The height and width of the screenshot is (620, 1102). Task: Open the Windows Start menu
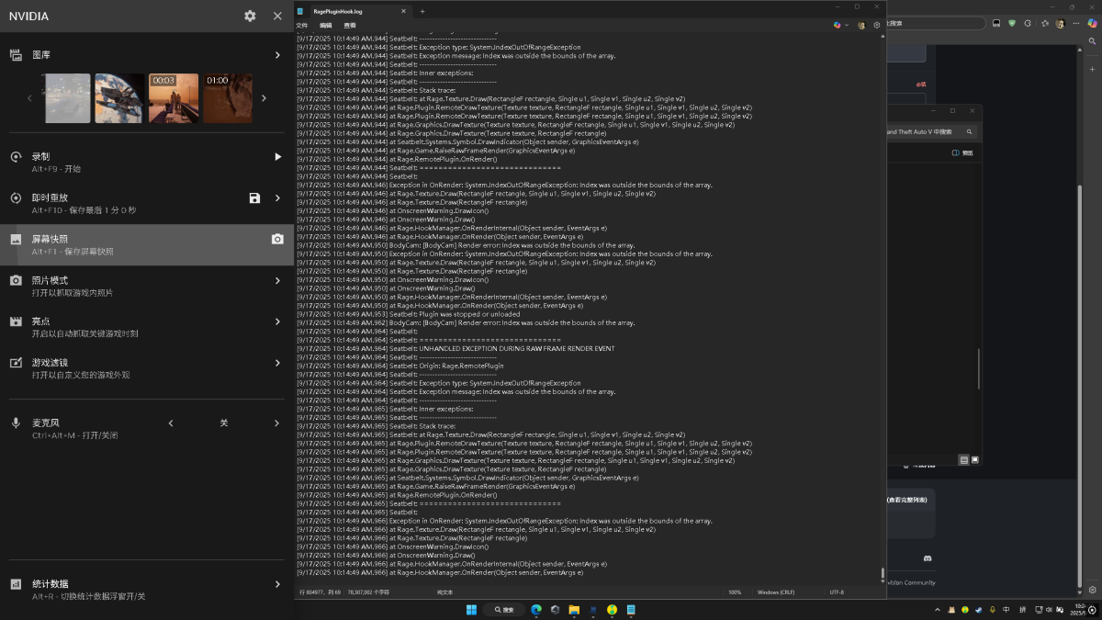[471, 610]
